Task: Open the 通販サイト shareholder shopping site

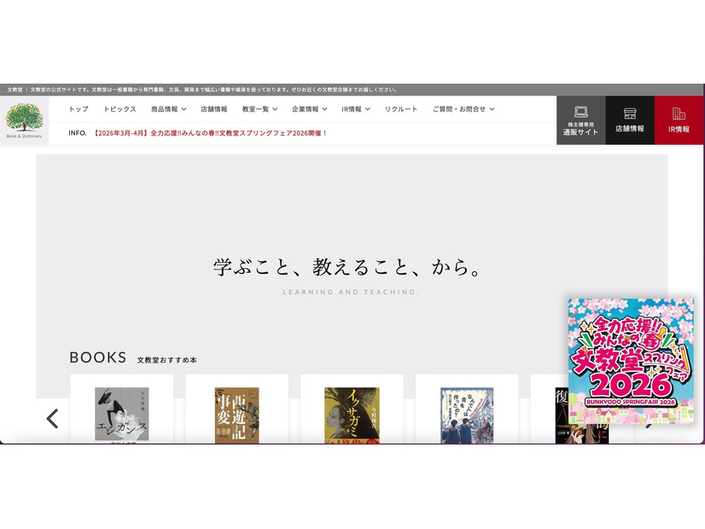Action: (580, 120)
